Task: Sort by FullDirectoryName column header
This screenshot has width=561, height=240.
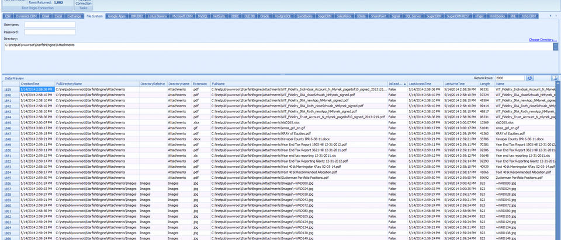Action: (97, 84)
